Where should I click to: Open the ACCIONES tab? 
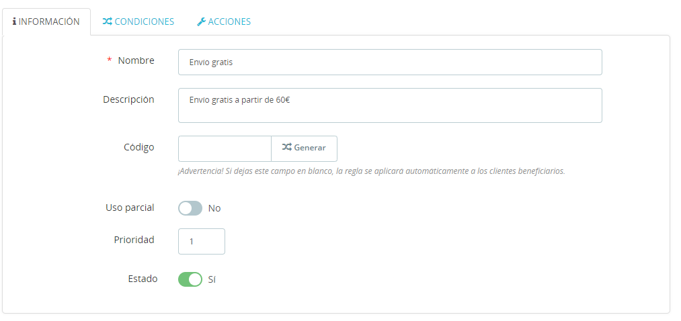click(224, 21)
